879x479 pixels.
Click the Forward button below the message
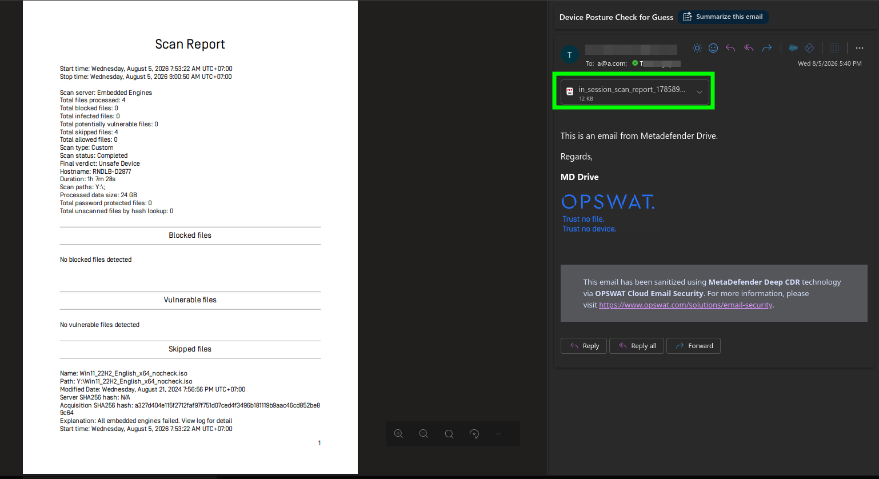693,346
